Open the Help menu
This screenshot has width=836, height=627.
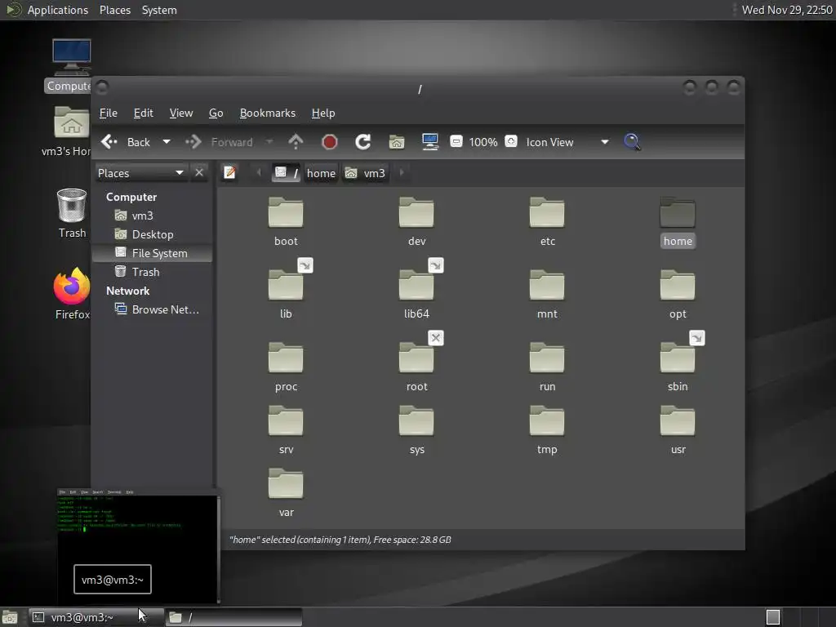pyautogui.click(x=323, y=113)
